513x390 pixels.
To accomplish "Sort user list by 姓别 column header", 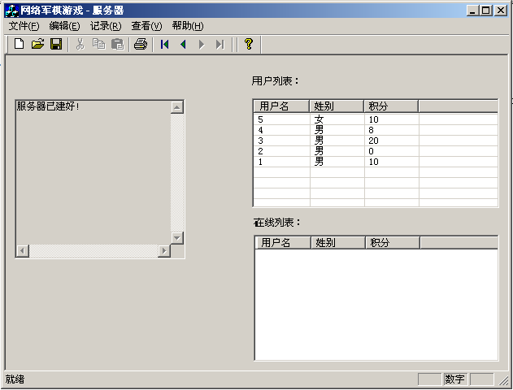I will pyautogui.click(x=337, y=106).
